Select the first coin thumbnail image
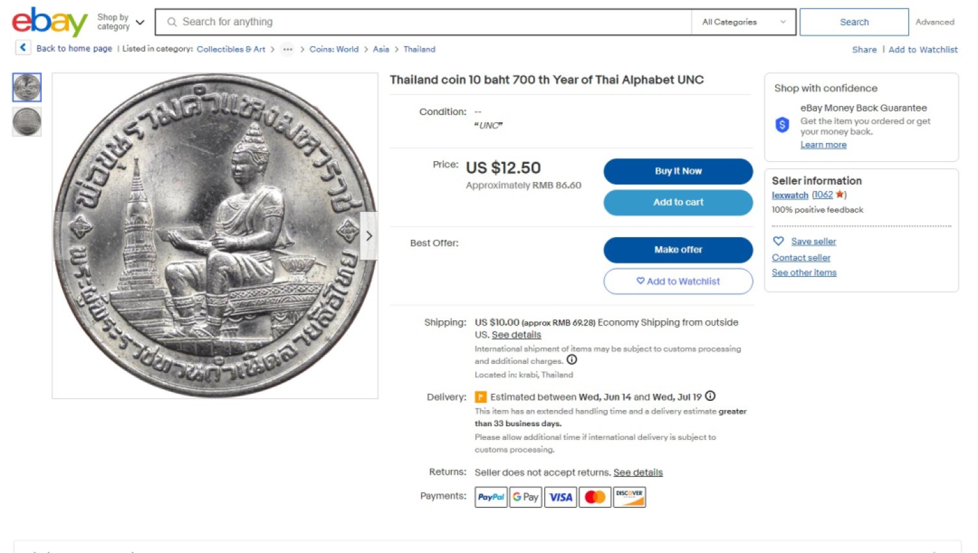Viewport: 978px width, 553px height. (27, 87)
